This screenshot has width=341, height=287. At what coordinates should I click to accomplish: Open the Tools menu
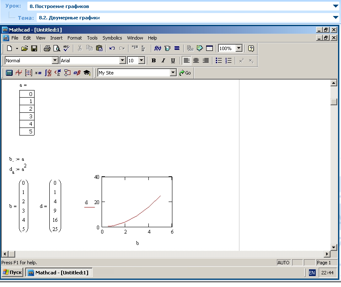(x=92, y=38)
